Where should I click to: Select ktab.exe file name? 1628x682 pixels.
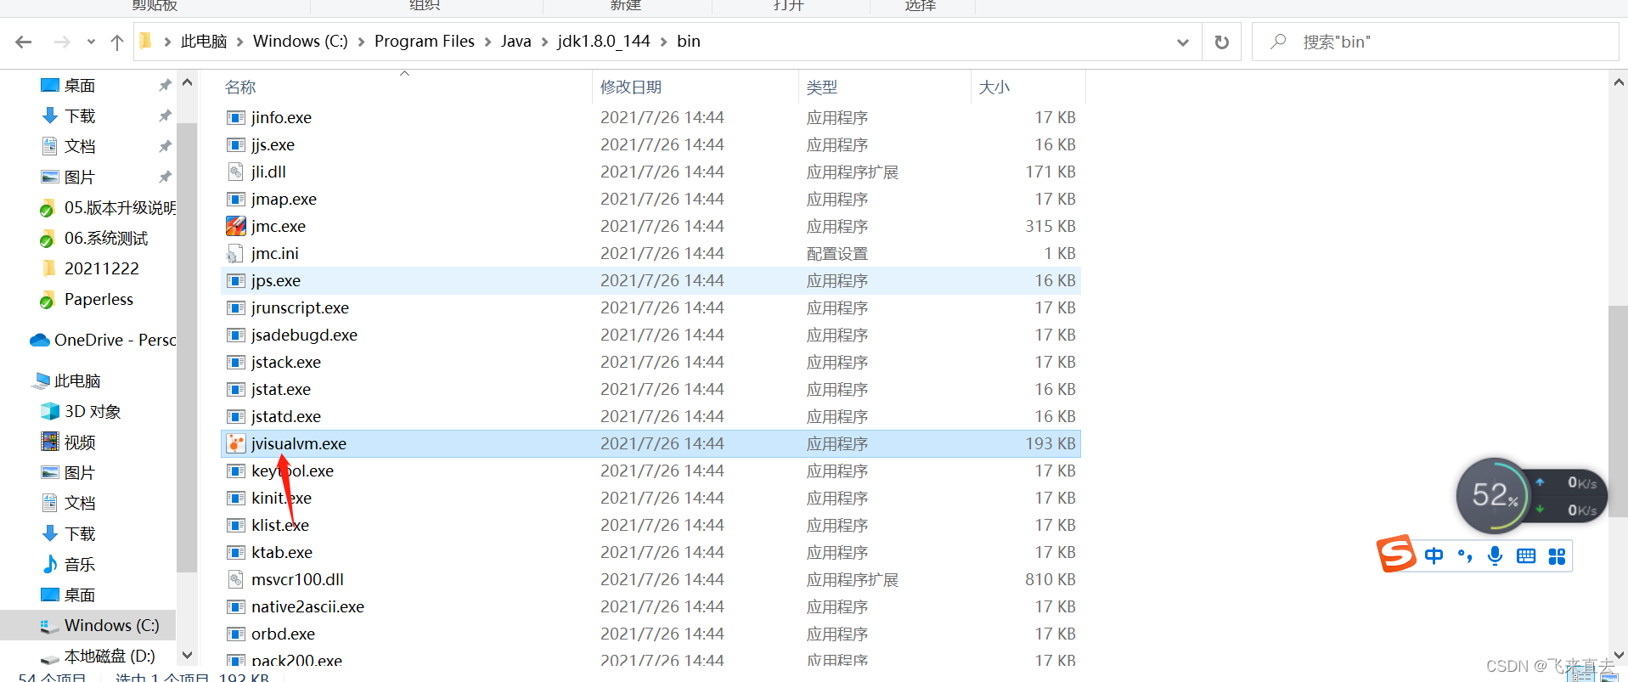tap(282, 552)
